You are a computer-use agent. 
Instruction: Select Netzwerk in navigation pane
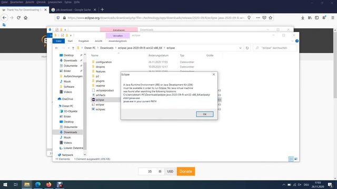[x=67, y=155]
